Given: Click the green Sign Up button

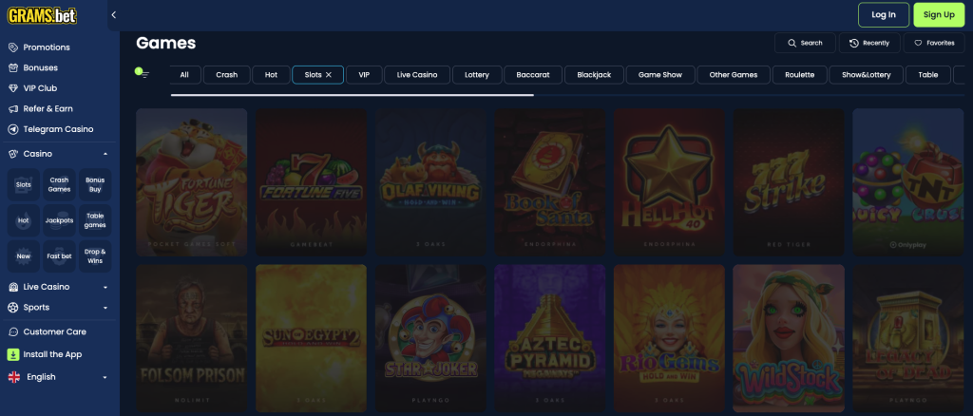Looking at the screenshot, I should click(939, 15).
